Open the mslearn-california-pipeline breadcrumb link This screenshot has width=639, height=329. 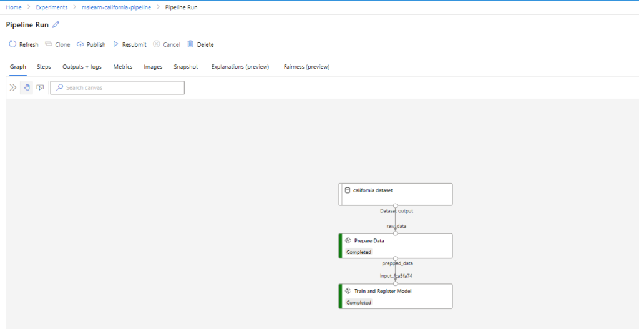[116, 7]
